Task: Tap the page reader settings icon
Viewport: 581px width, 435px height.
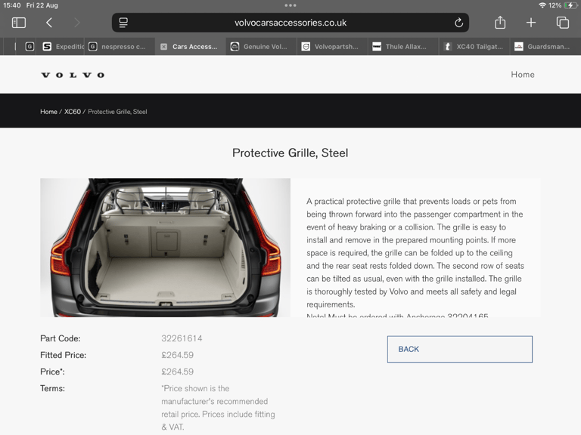Action: point(123,23)
